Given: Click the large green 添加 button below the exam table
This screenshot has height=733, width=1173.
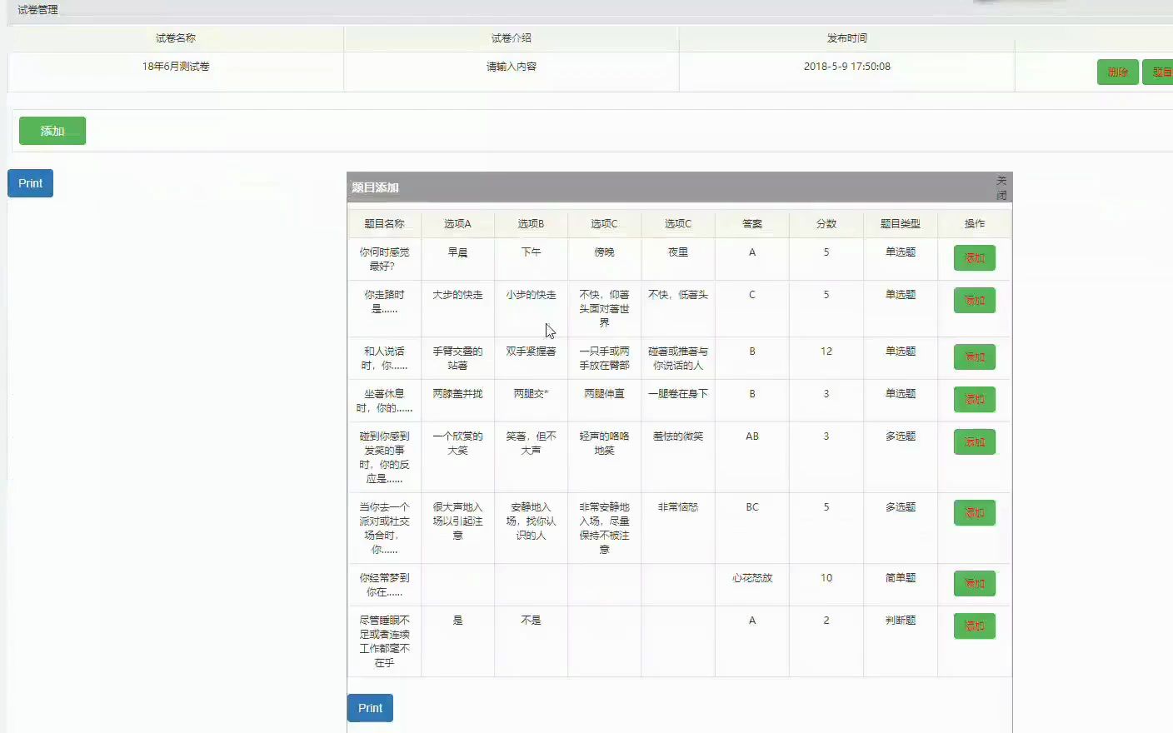Looking at the screenshot, I should point(52,131).
